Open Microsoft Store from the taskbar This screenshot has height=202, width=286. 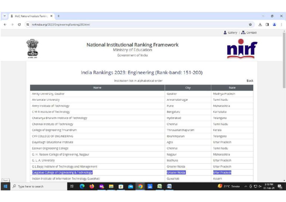click(121, 186)
